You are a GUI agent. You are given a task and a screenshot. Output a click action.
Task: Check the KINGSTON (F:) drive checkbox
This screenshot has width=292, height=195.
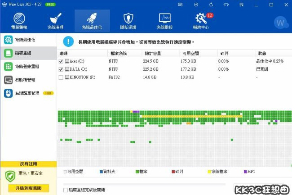coord(61,77)
